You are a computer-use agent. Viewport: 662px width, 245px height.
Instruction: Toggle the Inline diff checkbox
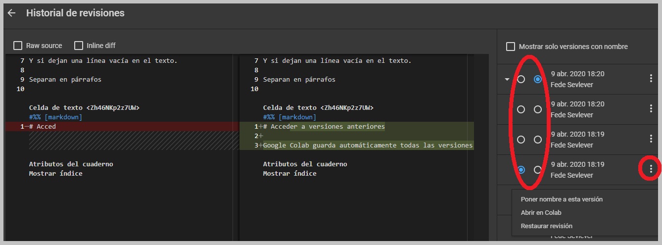79,46
